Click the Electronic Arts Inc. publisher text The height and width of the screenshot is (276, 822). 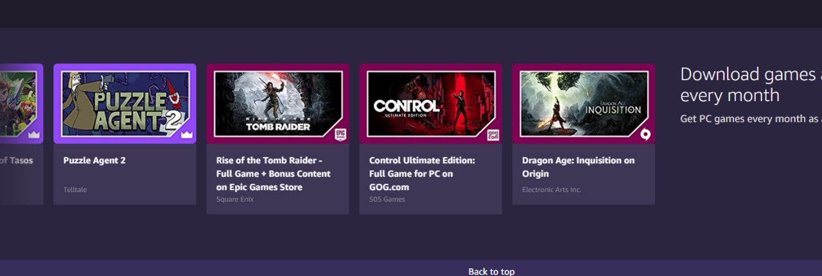click(x=552, y=190)
